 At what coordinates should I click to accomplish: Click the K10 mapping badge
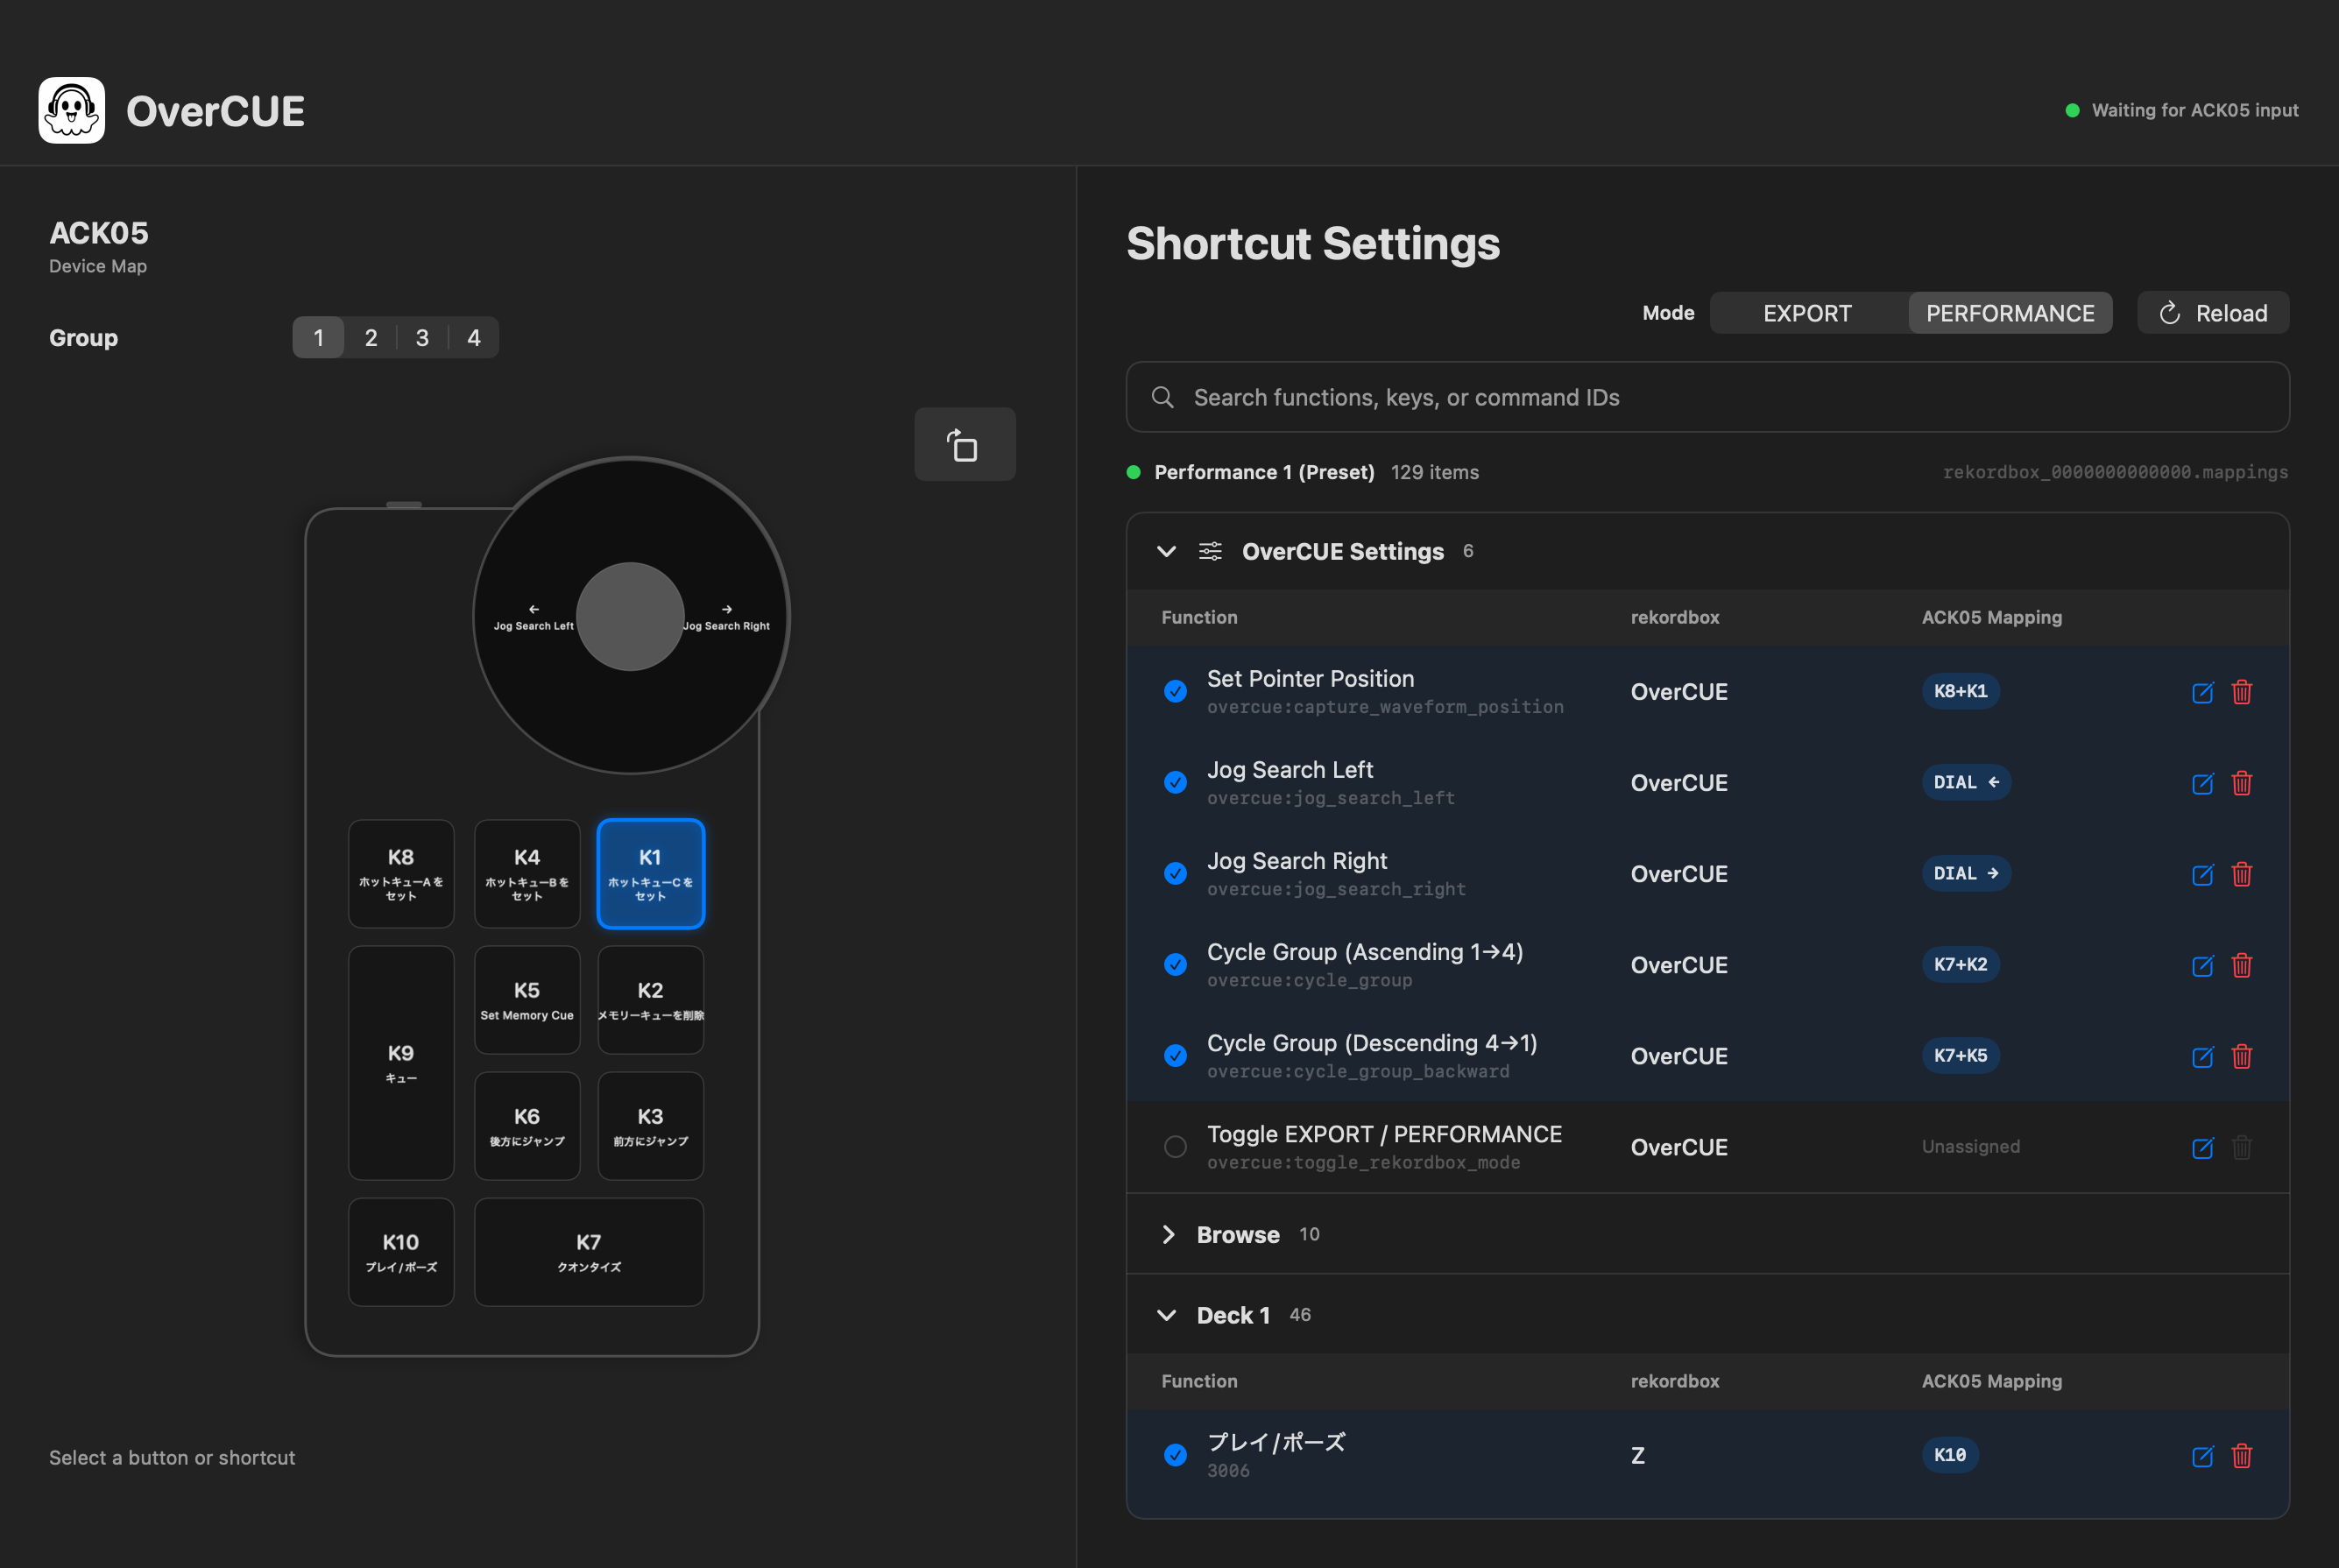pos(1950,1455)
